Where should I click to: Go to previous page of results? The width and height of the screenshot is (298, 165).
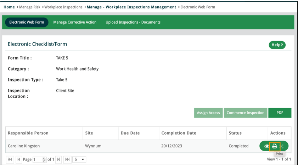(19, 160)
